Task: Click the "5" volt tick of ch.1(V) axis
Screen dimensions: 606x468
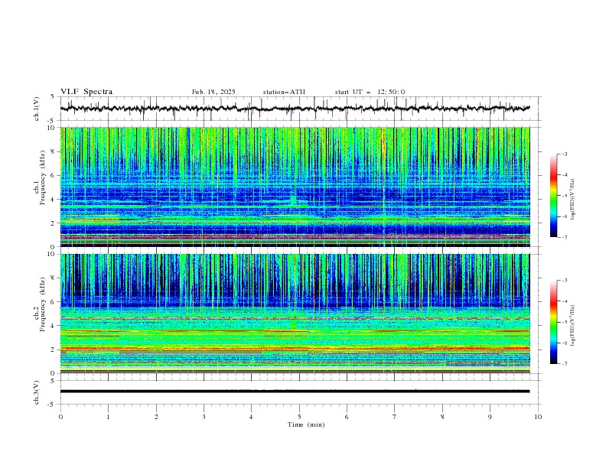Action: [x=53, y=97]
